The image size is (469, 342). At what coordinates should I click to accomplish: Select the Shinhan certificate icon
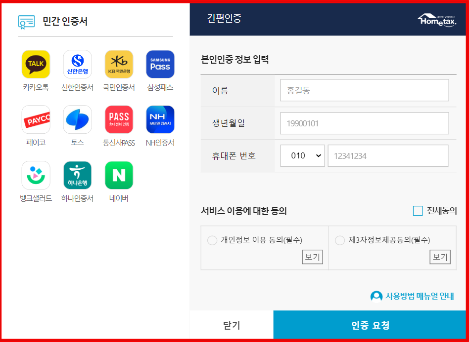(x=77, y=64)
